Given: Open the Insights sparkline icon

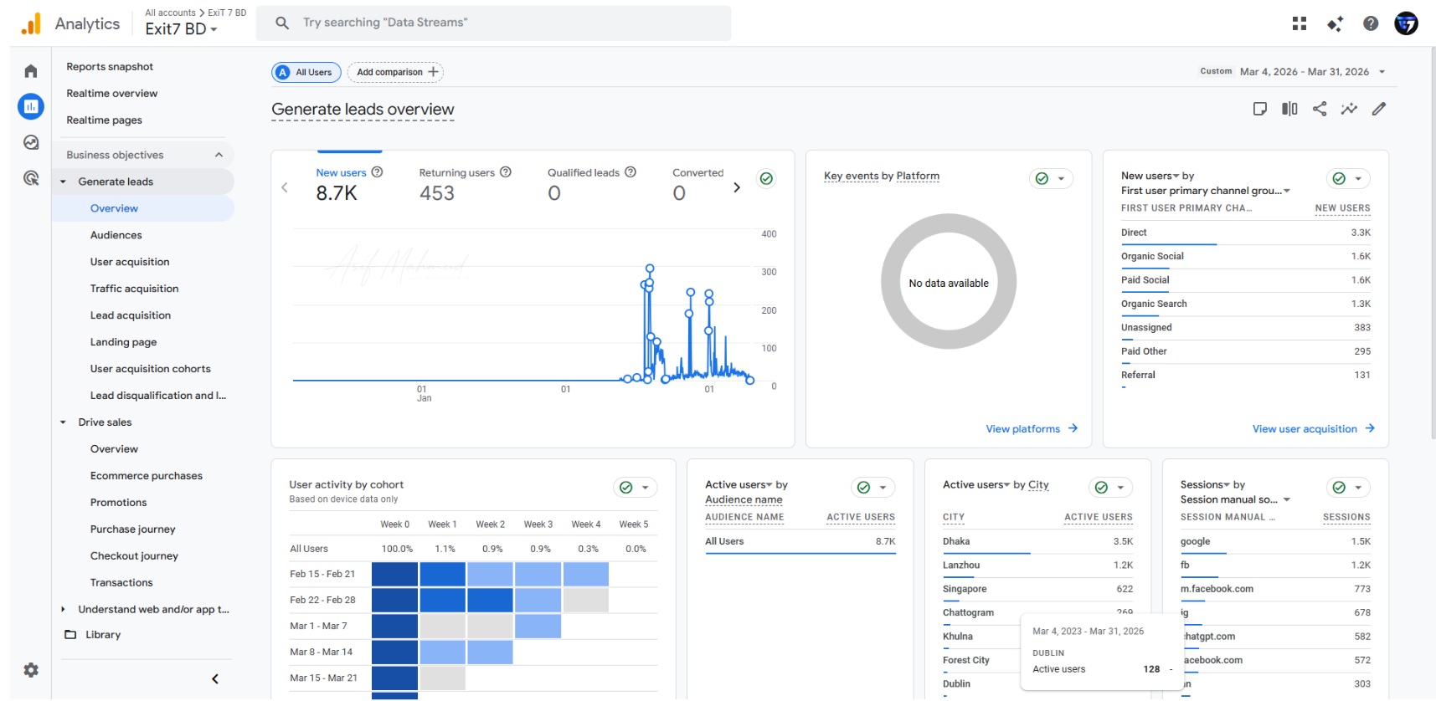Looking at the screenshot, I should tap(1349, 109).
